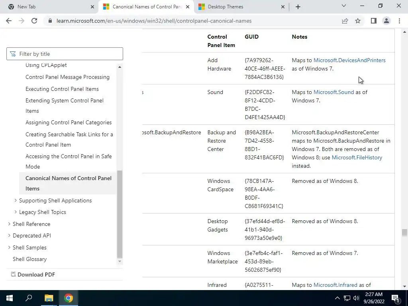Reload the page with the refresh icon
This screenshot has width=408, height=306.
pyautogui.click(x=34, y=21)
